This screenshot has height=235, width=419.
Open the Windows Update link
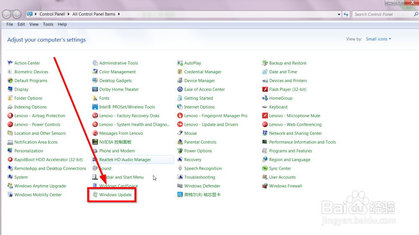tap(116, 195)
